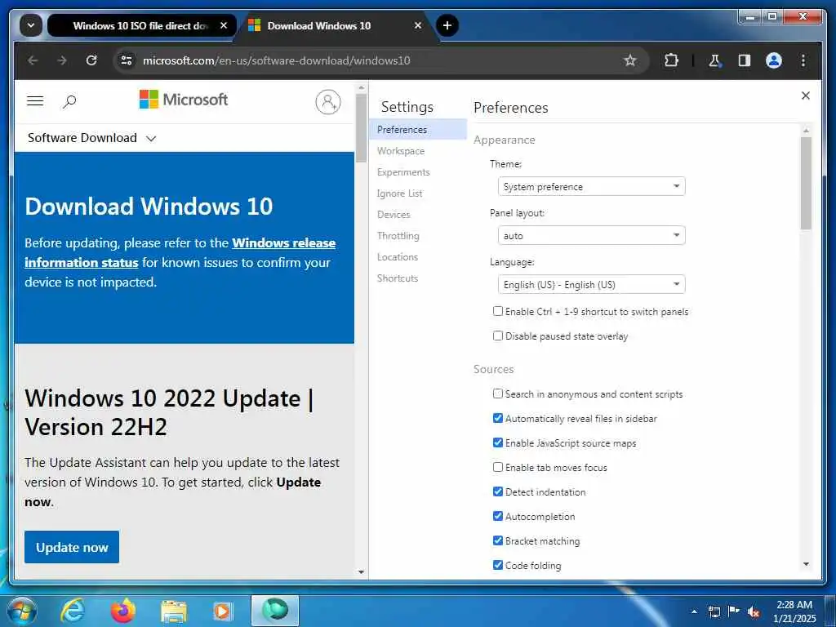Uncheck Code folding
The width and height of the screenshot is (836, 627).
point(497,565)
